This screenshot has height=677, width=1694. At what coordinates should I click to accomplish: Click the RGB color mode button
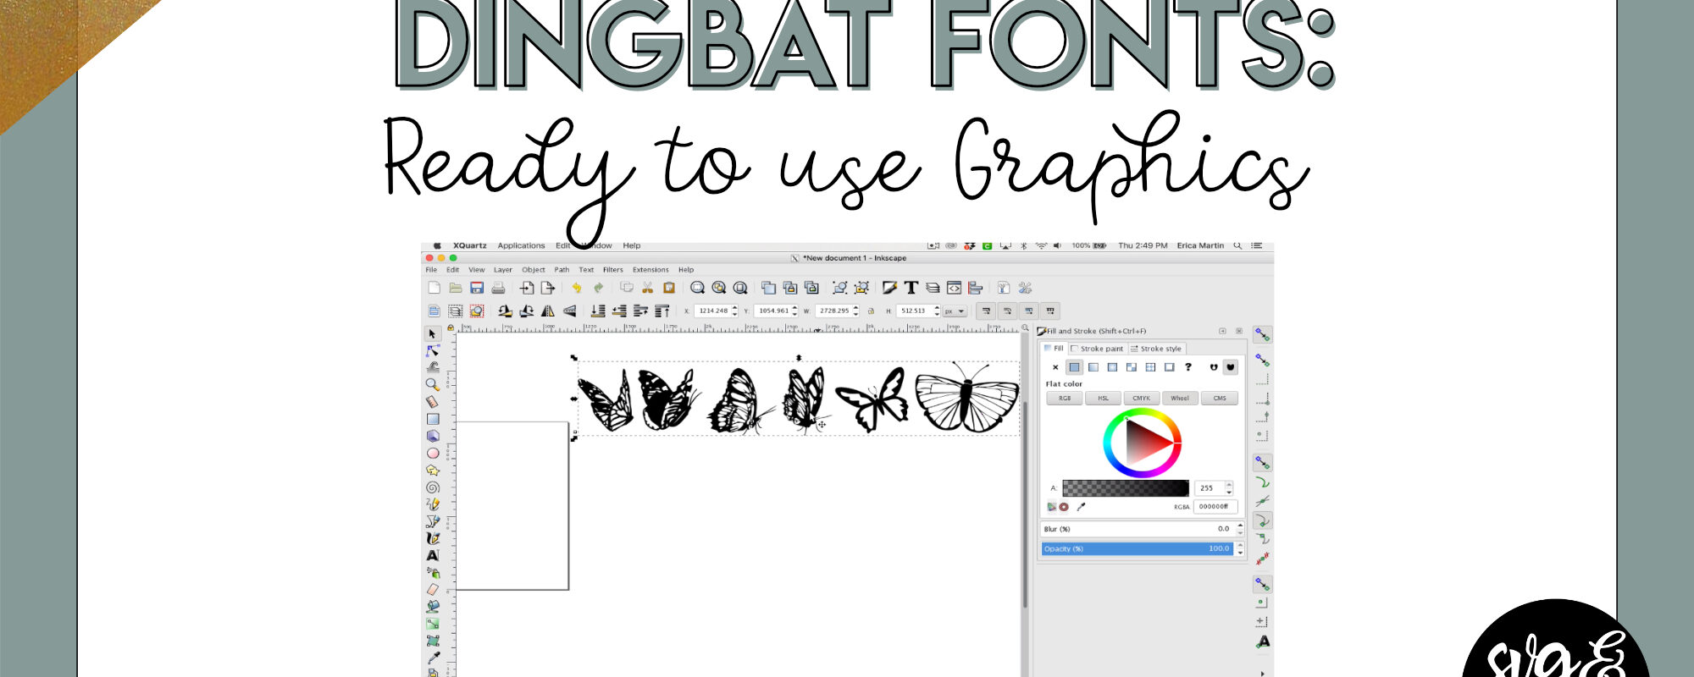click(x=1065, y=398)
